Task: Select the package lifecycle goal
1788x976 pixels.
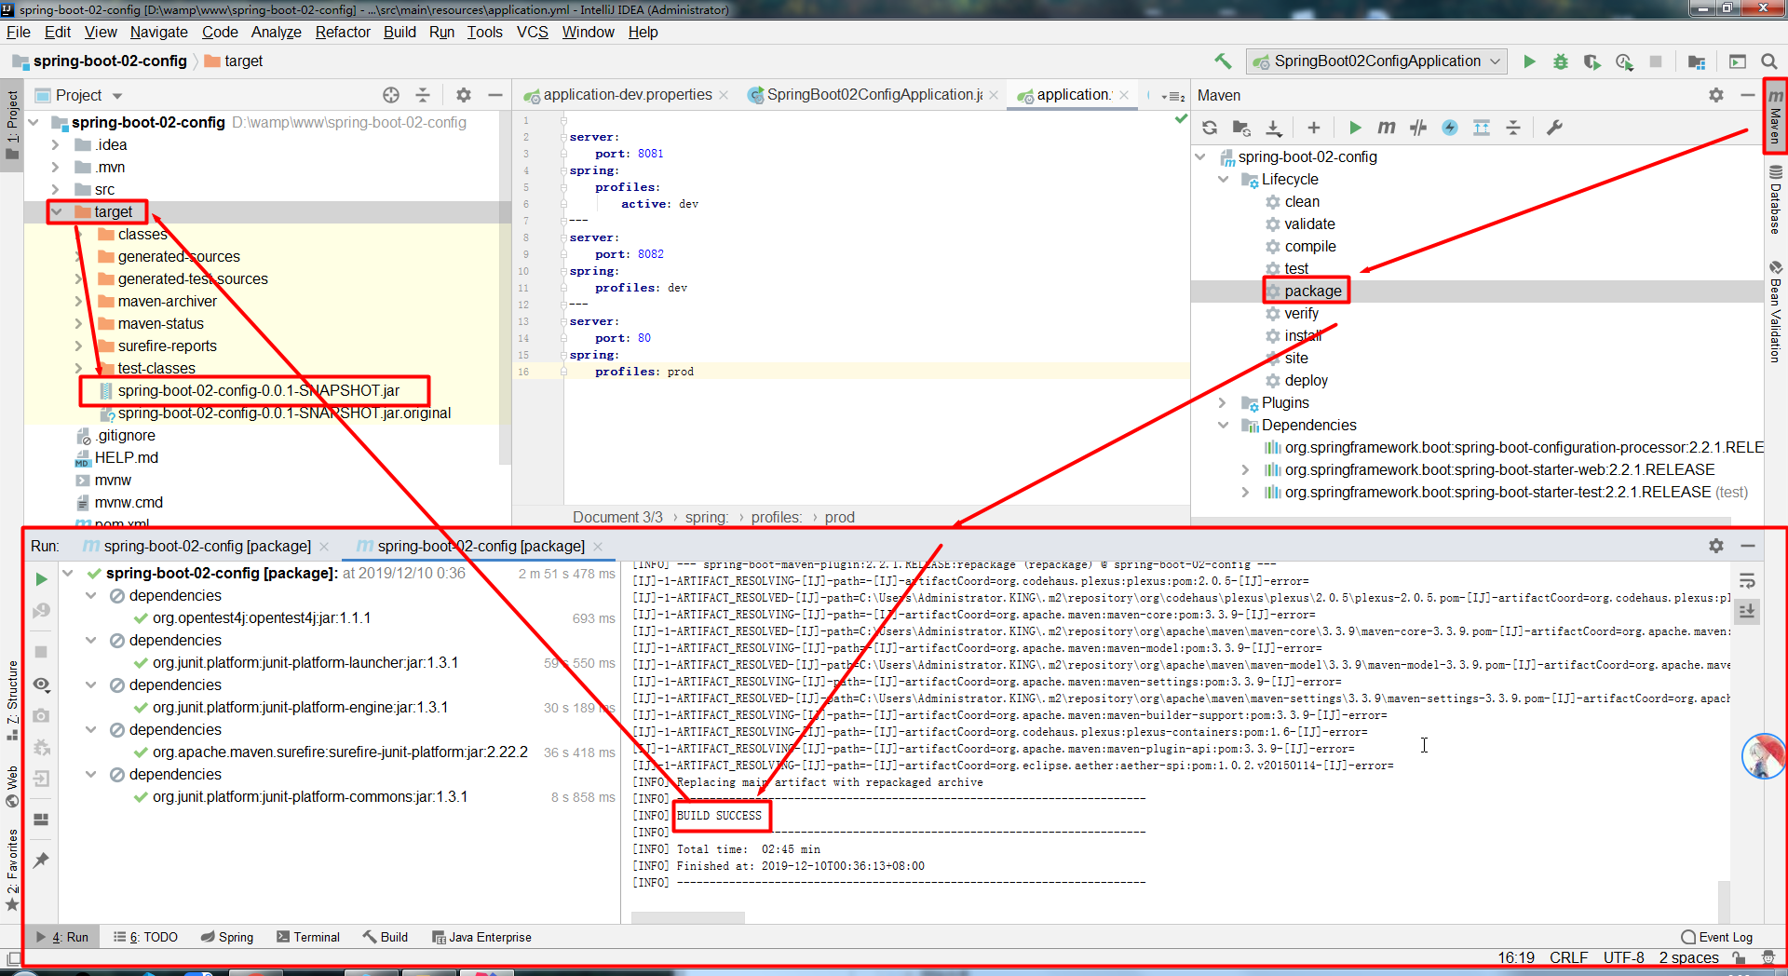Action: click(1313, 291)
